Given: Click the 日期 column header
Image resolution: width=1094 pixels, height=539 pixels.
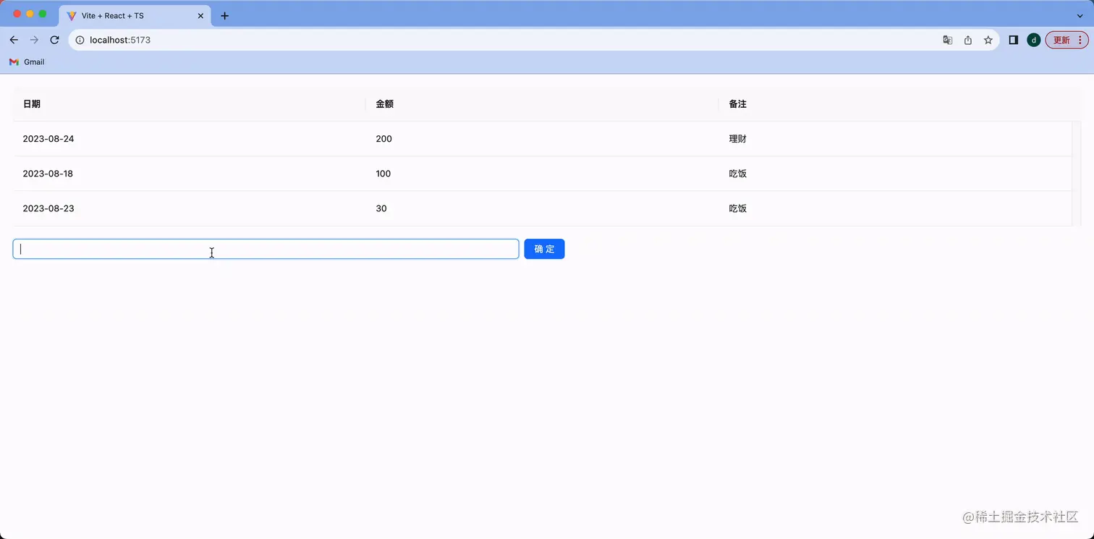Looking at the screenshot, I should point(31,103).
